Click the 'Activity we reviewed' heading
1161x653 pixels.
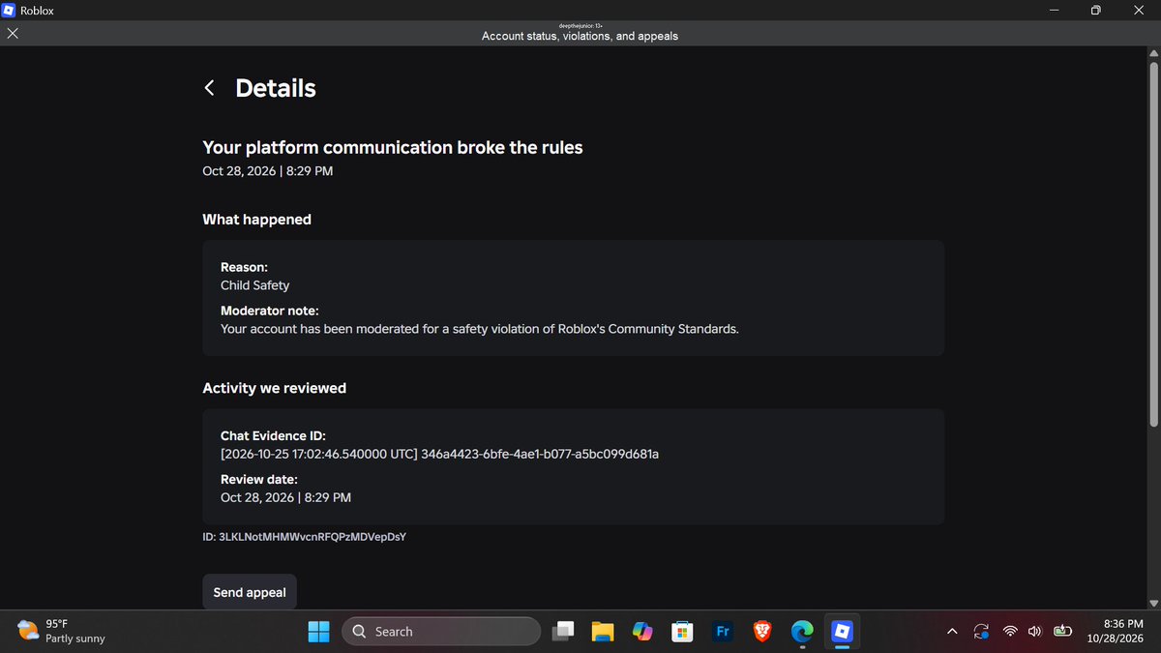click(274, 388)
